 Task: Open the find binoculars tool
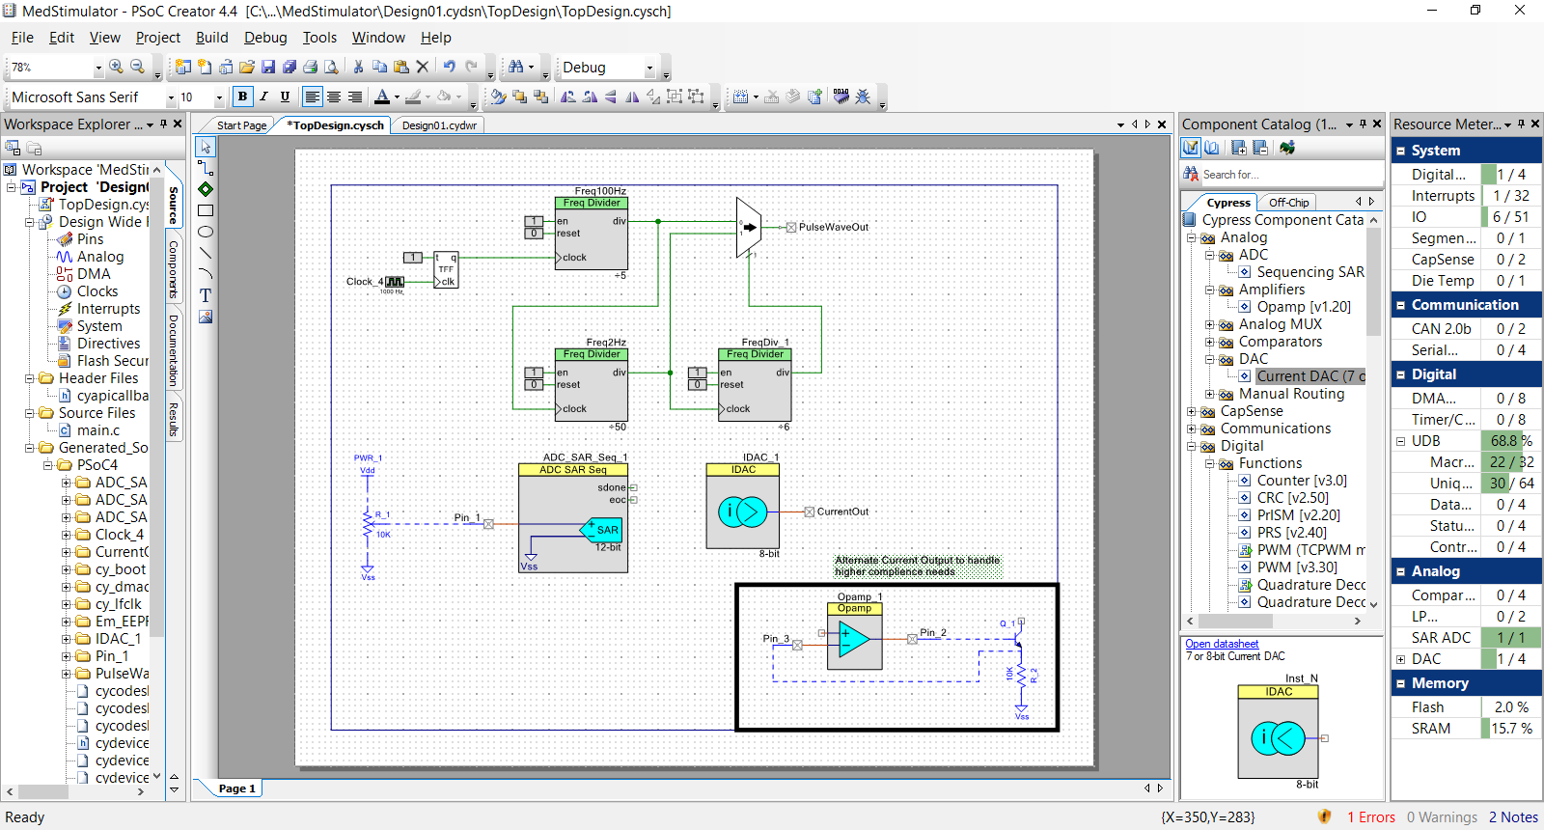tap(516, 67)
